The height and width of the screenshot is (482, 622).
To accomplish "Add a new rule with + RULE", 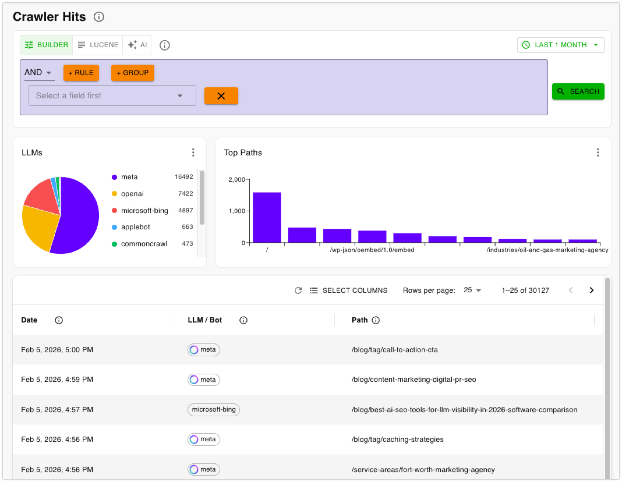I will click(x=81, y=73).
